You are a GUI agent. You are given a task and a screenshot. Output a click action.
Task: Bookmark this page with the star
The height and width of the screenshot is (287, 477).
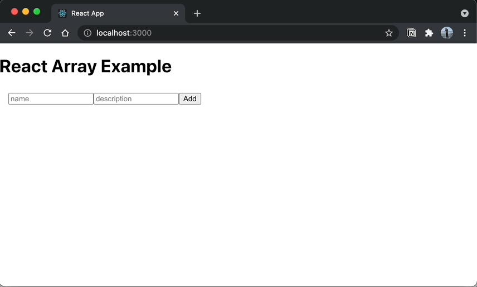pos(389,33)
